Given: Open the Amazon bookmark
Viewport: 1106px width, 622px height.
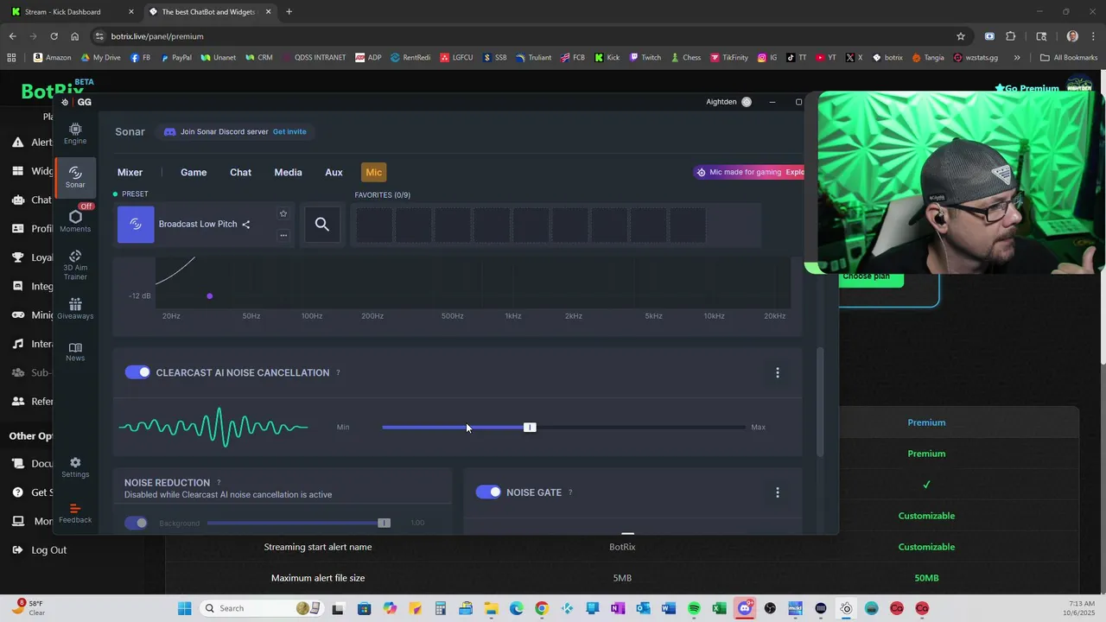Looking at the screenshot, I should coord(52,58).
